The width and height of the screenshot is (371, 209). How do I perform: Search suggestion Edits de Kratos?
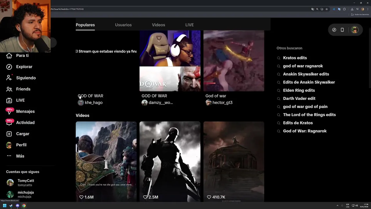pyautogui.click(x=298, y=123)
